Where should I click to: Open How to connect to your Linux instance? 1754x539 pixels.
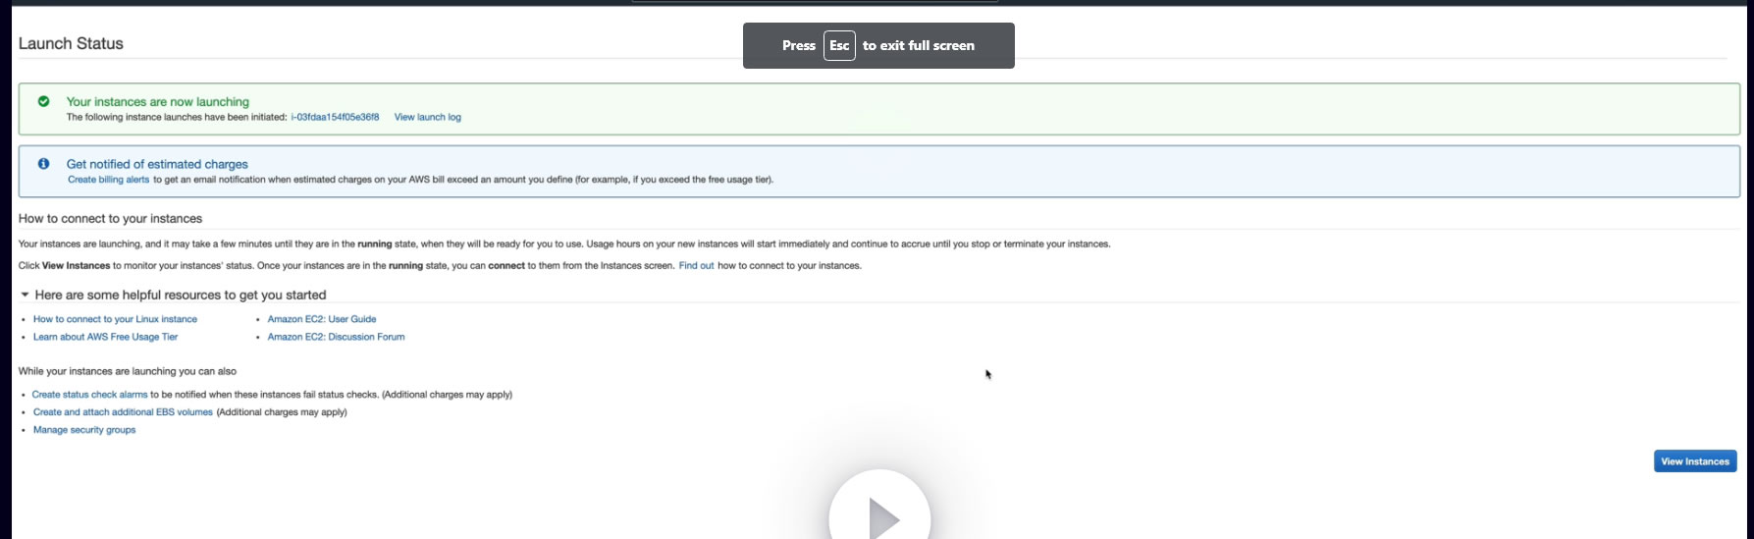pos(115,319)
